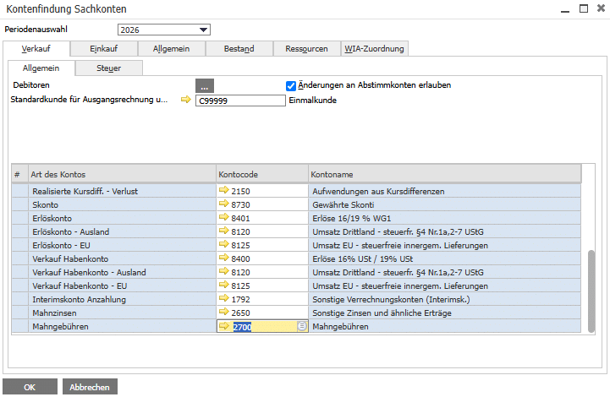This screenshot has width=610, height=397.
Task: Click the Art des Kontos column header
Action: [x=122, y=174]
